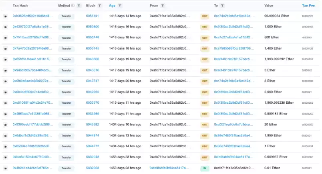Open block 6043816
Screen dimensions: 322x174
(x=93, y=70)
